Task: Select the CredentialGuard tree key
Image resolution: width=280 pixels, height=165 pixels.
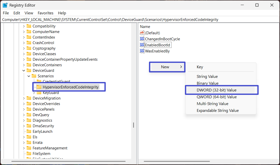Action: tap(56, 82)
